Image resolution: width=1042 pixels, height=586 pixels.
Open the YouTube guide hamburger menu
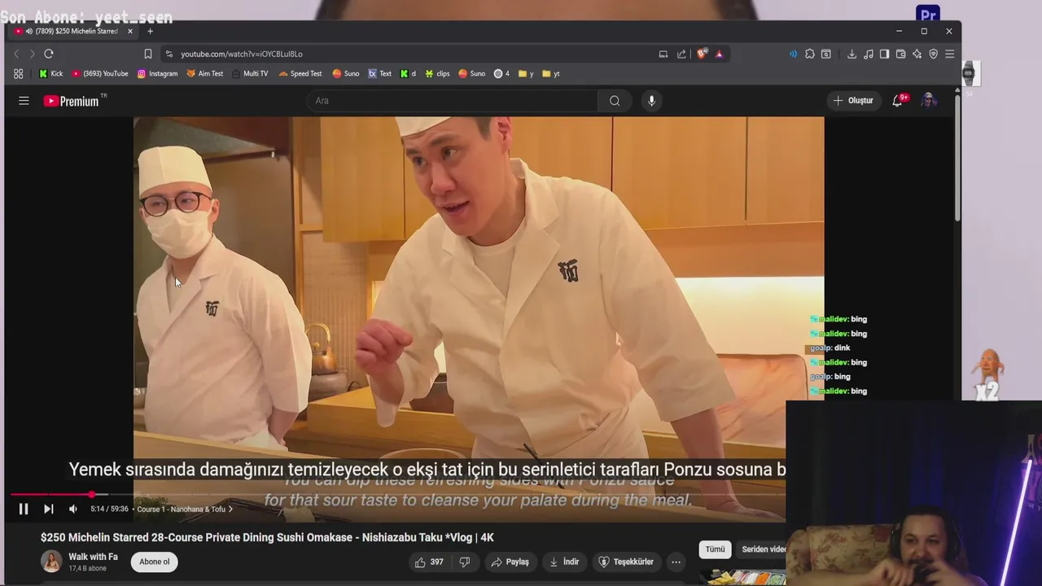coord(24,101)
